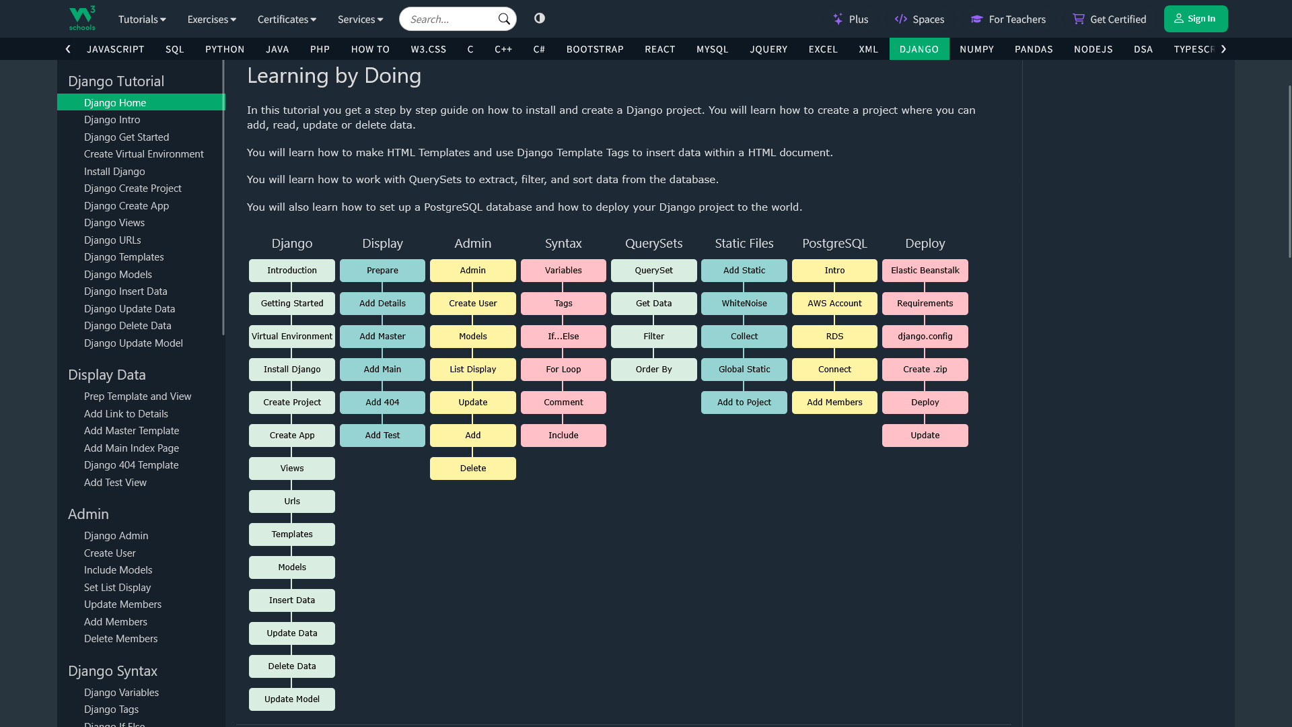Open Django 404 Template sidebar link
The image size is (1292, 727).
coord(141,464)
